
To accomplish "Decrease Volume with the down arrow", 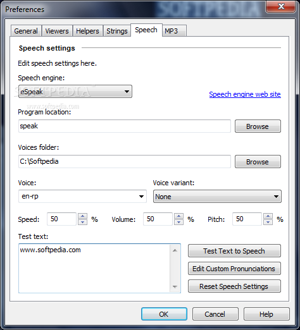I will (178, 222).
